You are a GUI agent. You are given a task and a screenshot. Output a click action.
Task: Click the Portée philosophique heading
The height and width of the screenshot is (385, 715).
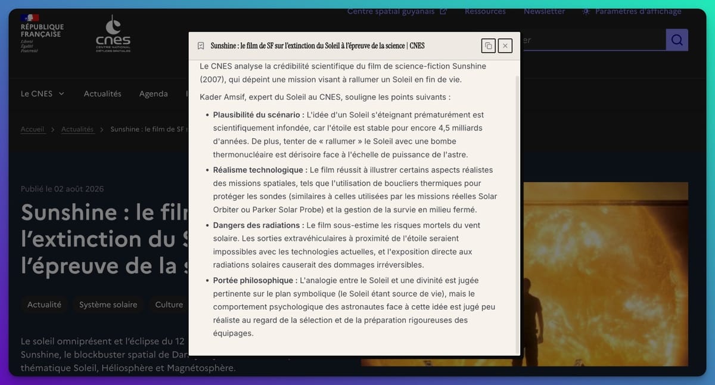pos(255,280)
